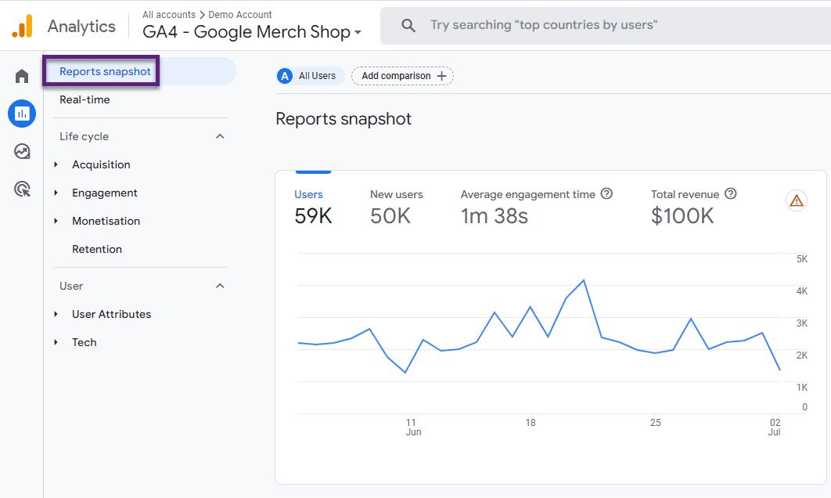The height and width of the screenshot is (498, 831).
Task: Open the Total revenue help icon
Action: coord(730,193)
